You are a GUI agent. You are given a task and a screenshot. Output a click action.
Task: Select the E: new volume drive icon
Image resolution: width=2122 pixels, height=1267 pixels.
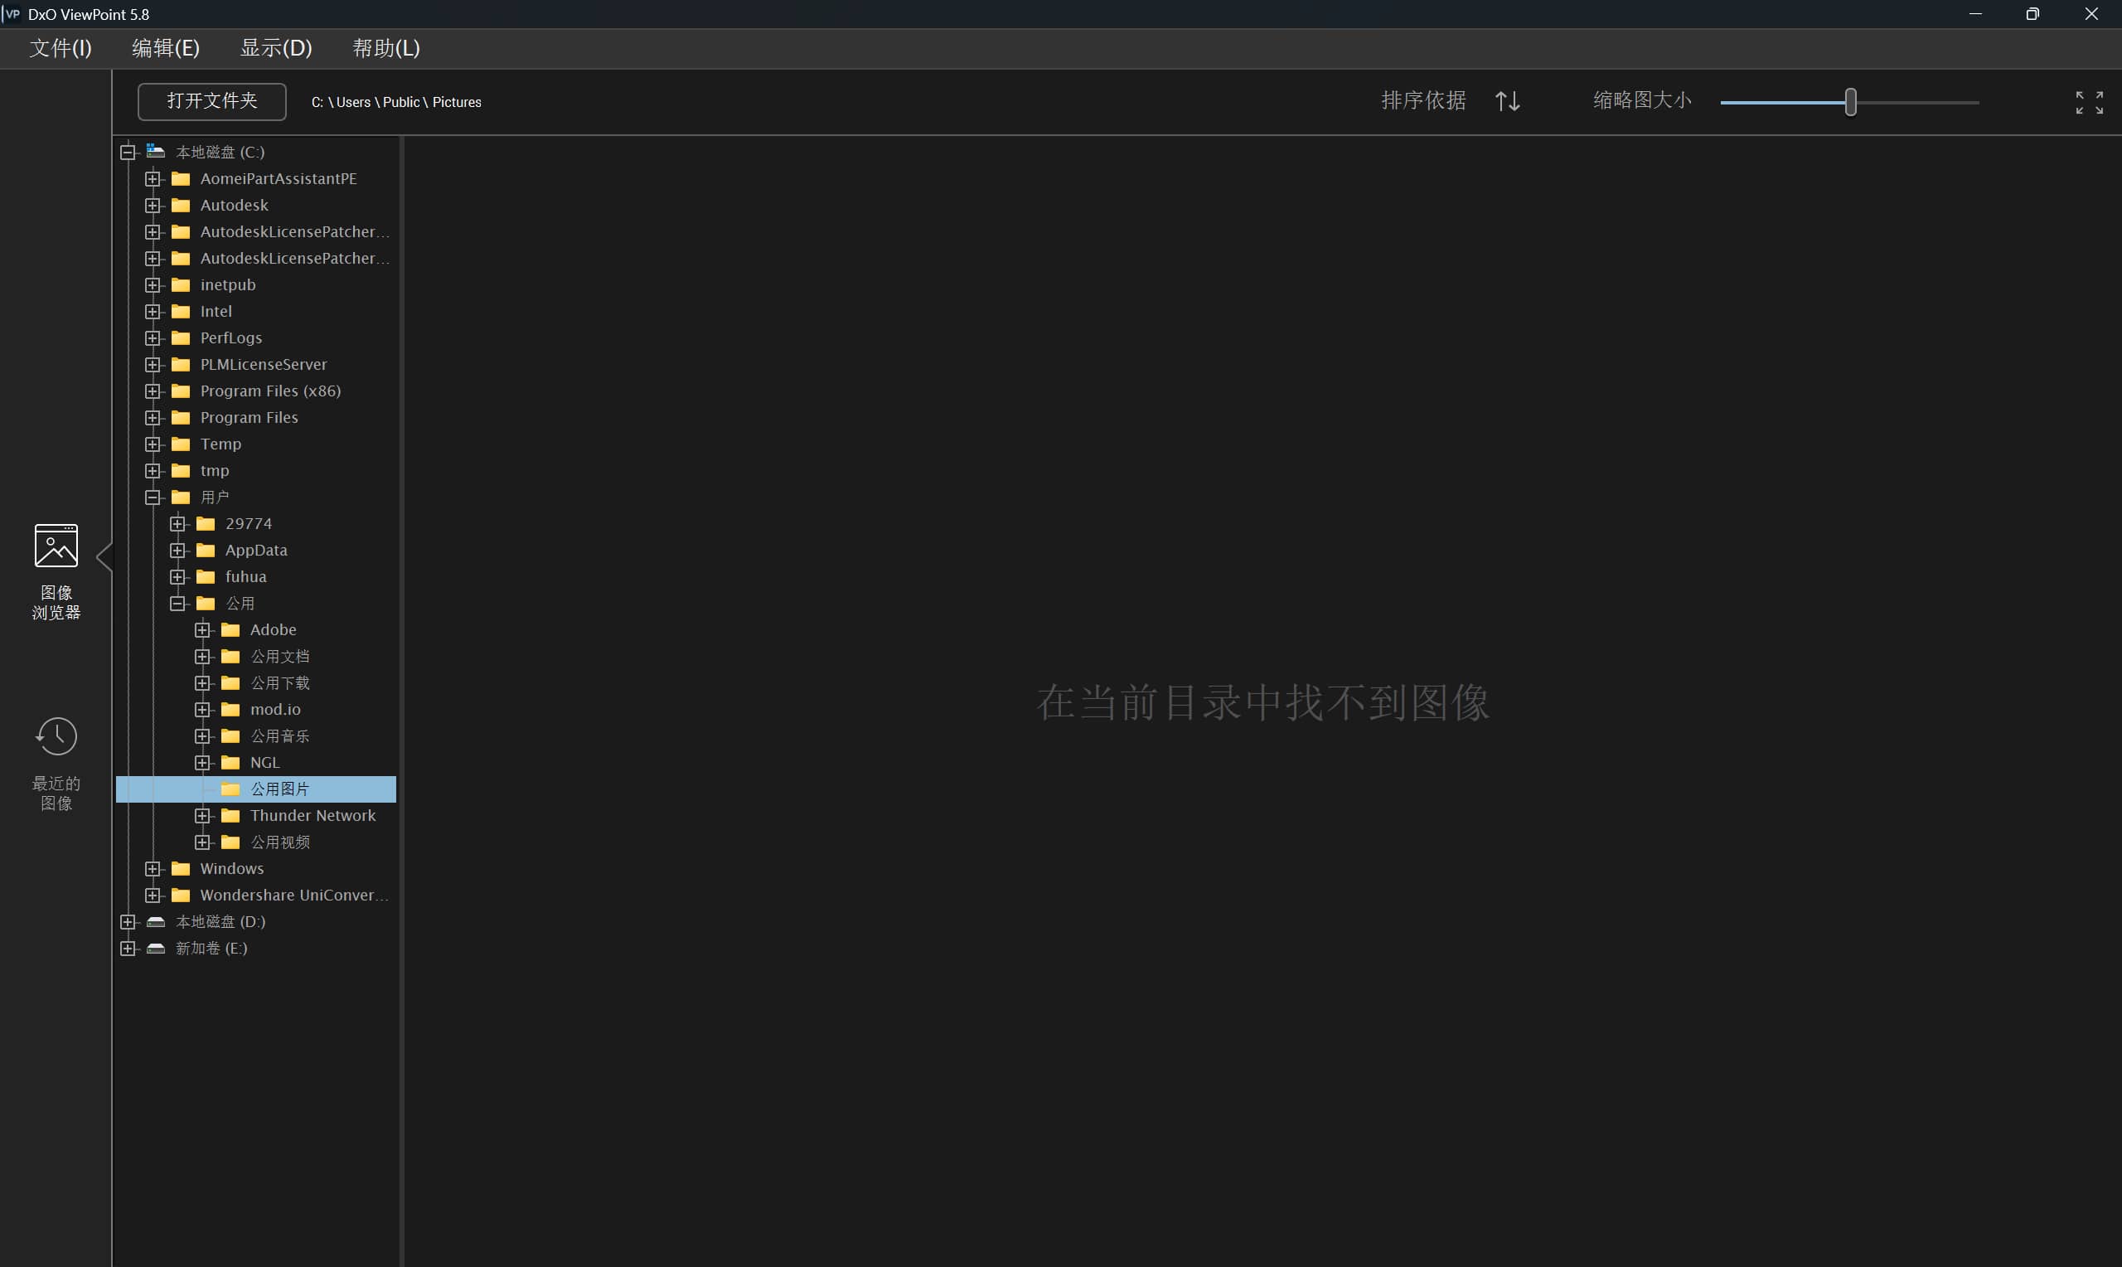click(155, 949)
